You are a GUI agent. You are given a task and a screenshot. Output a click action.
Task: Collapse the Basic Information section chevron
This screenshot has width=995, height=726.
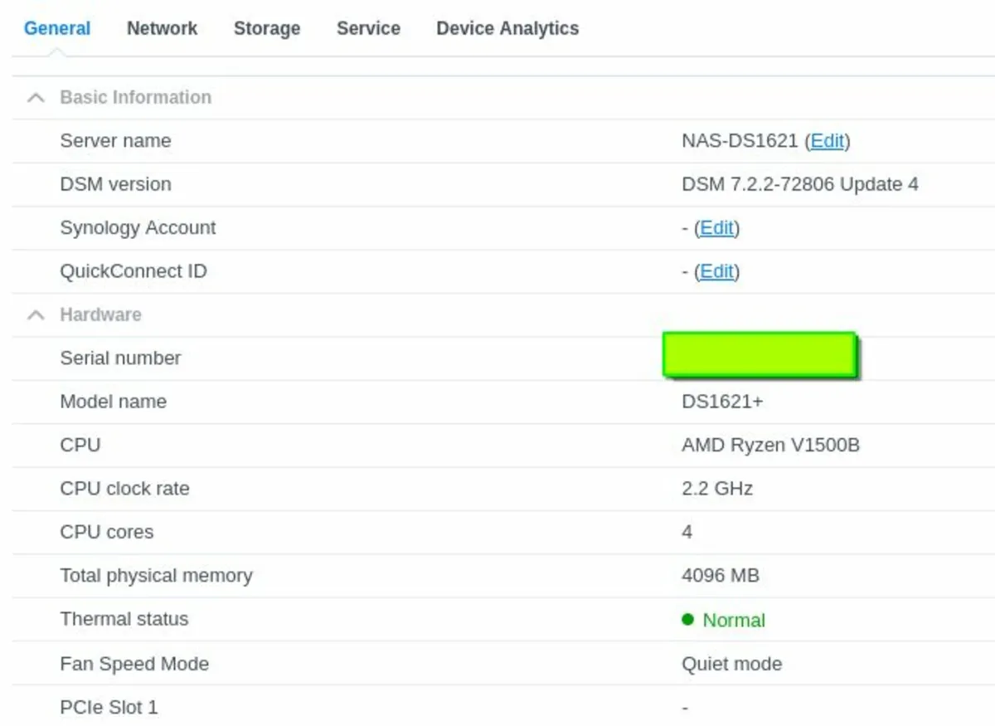[36, 98]
